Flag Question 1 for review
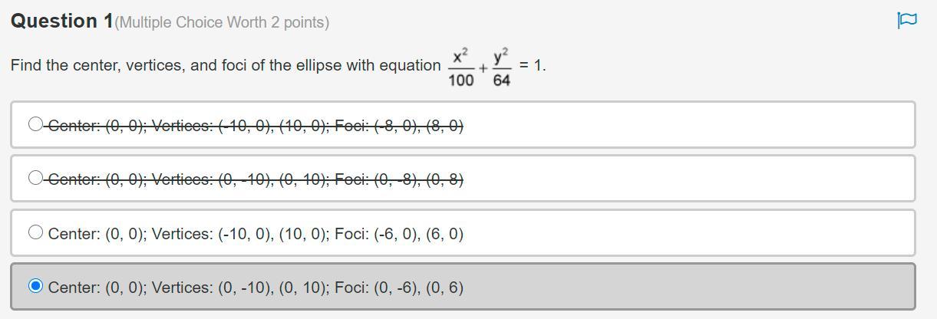 pos(906,20)
